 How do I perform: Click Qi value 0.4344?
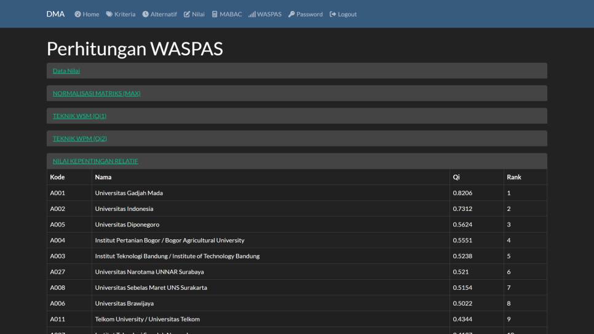coord(462,319)
